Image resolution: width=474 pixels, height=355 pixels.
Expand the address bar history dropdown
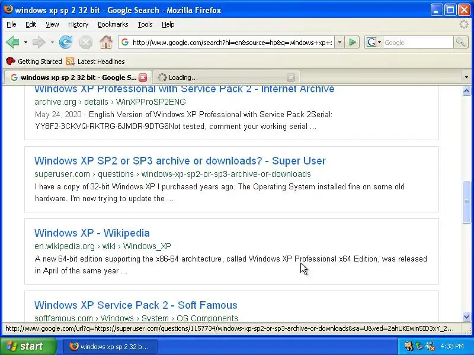[x=340, y=43]
